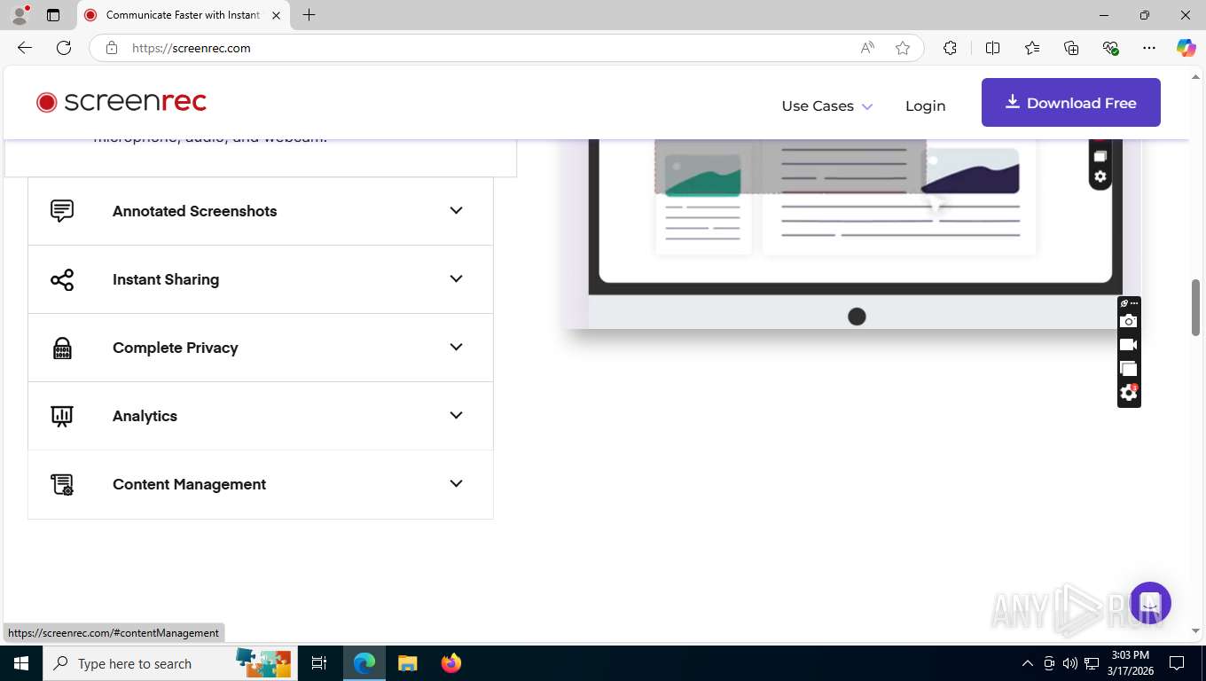
Task: Click the Content Management heading text
Action: pyautogui.click(x=189, y=484)
